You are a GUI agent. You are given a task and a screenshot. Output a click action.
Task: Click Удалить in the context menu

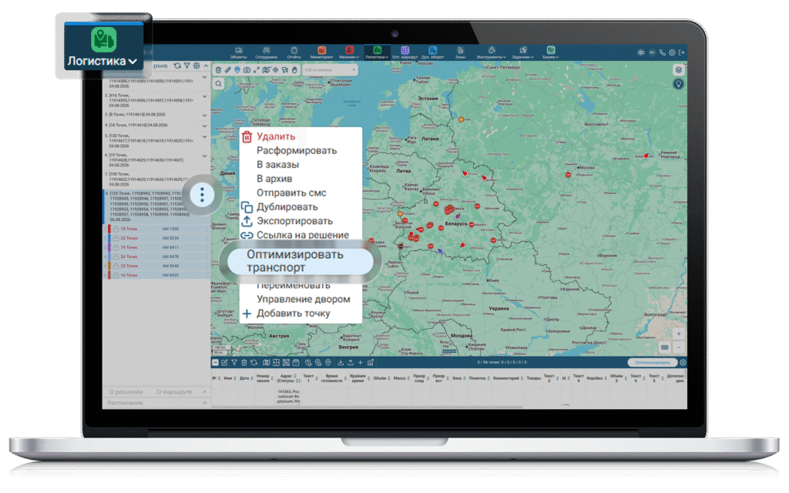pos(276,136)
